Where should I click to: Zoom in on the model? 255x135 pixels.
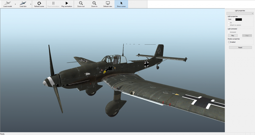click(x=94, y=4)
